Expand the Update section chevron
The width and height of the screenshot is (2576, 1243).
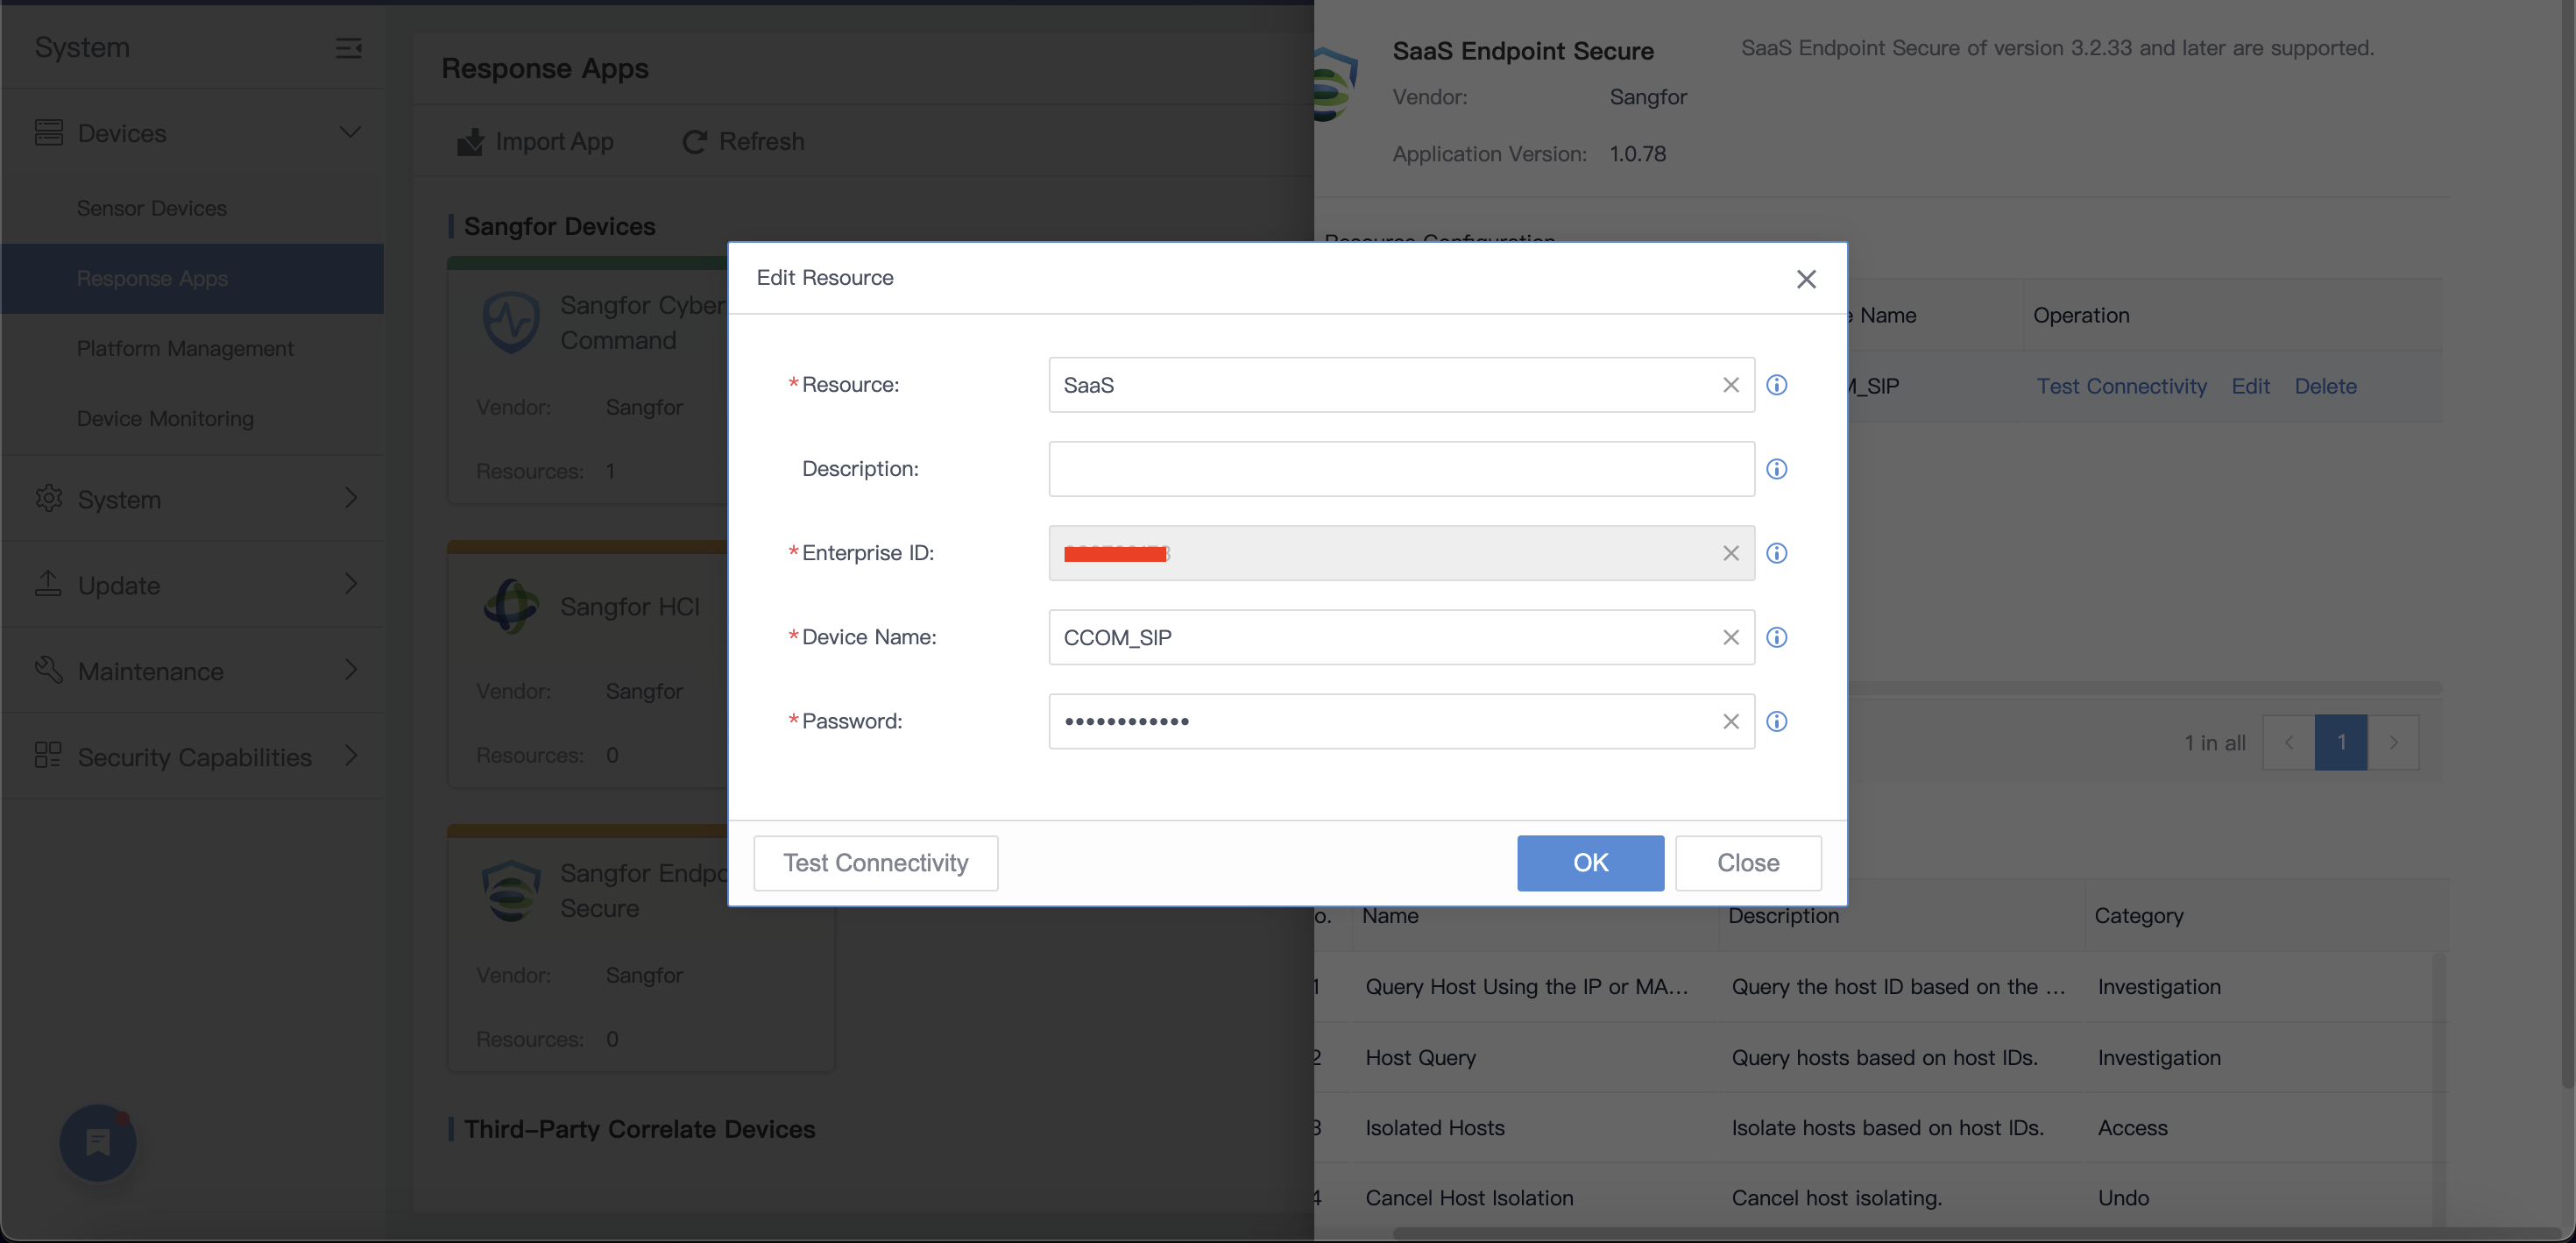(x=351, y=585)
